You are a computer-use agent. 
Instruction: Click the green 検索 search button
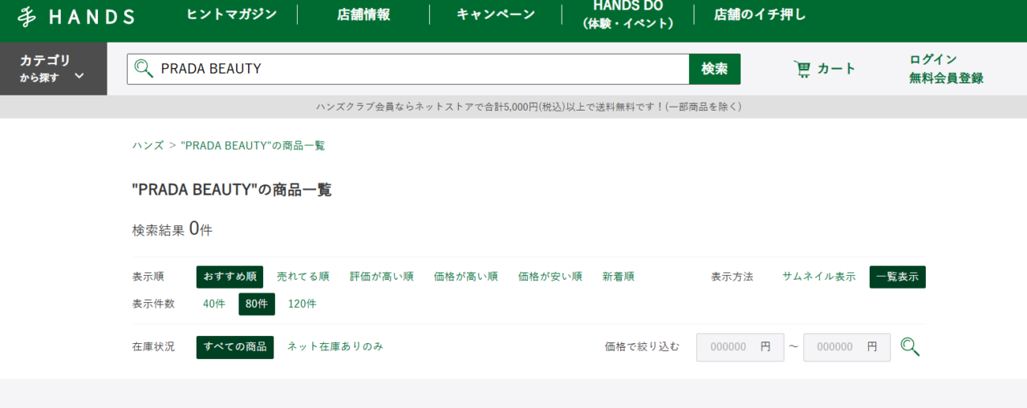point(715,69)
